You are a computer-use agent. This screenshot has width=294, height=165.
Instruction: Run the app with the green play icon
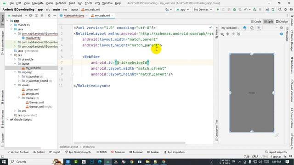(x=217, y=10)
